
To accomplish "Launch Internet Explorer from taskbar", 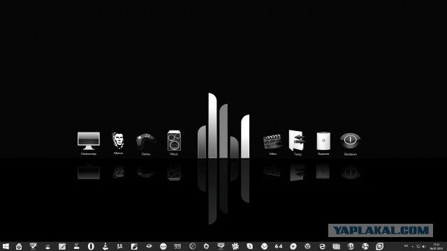I will pyautogui.click(x=322, y=246).
